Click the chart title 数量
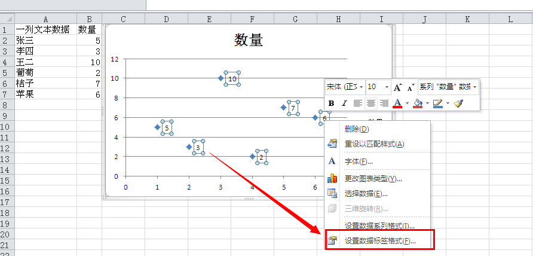533x256 pixels. click(249, 41)
